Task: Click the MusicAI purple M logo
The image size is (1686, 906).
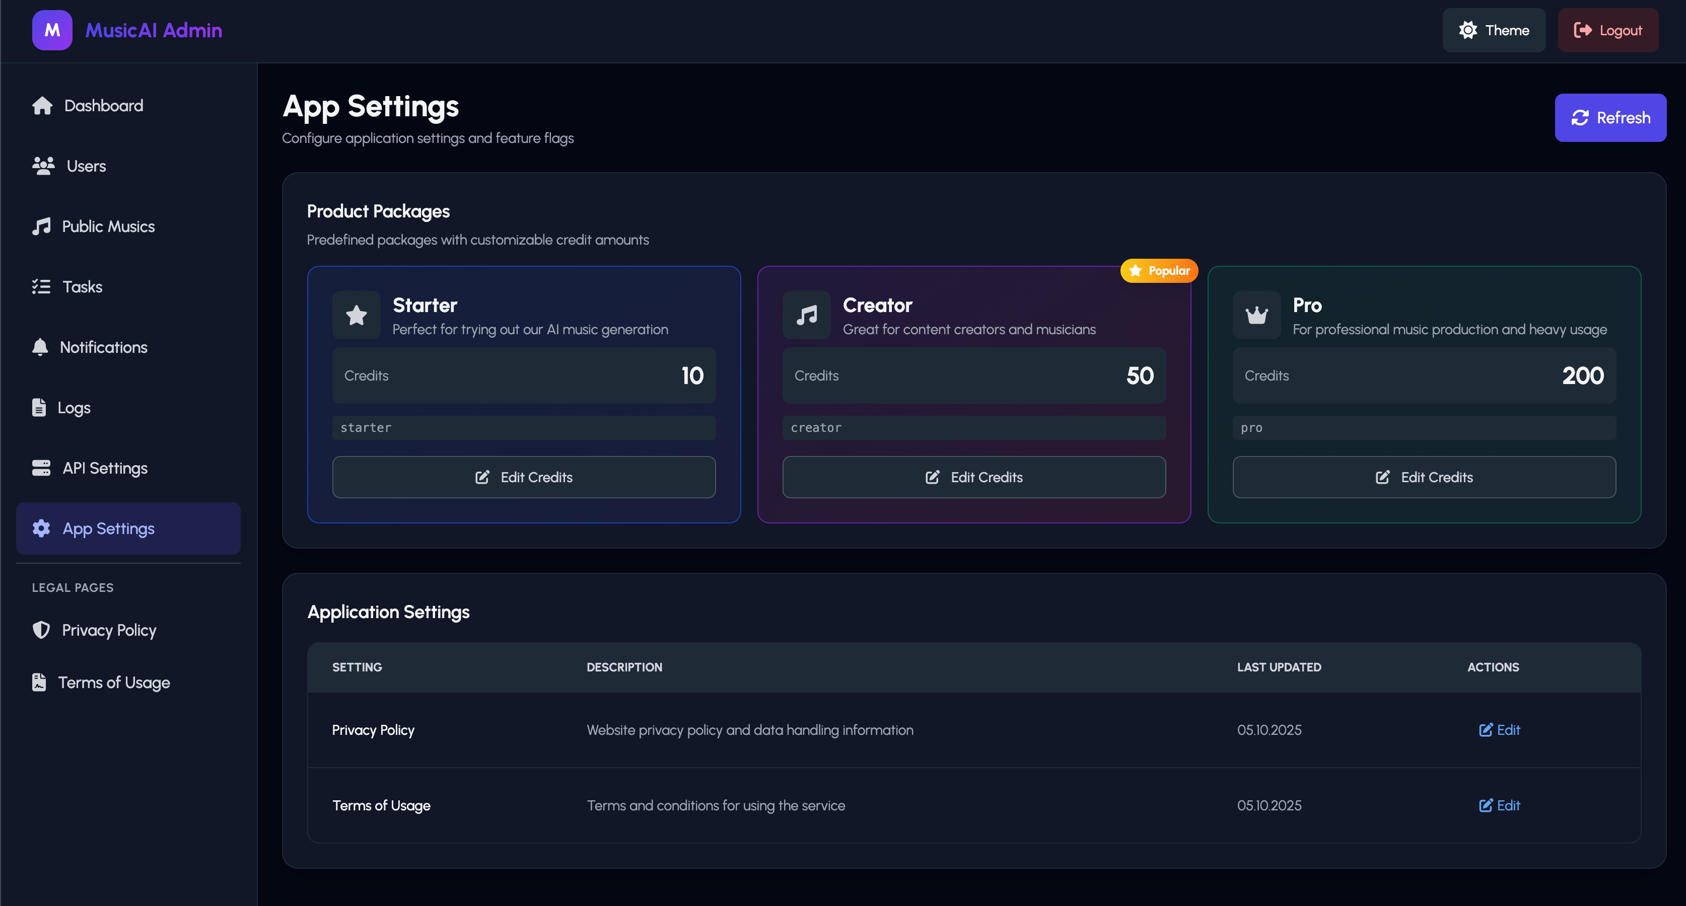Action: [x=52, y=30]
